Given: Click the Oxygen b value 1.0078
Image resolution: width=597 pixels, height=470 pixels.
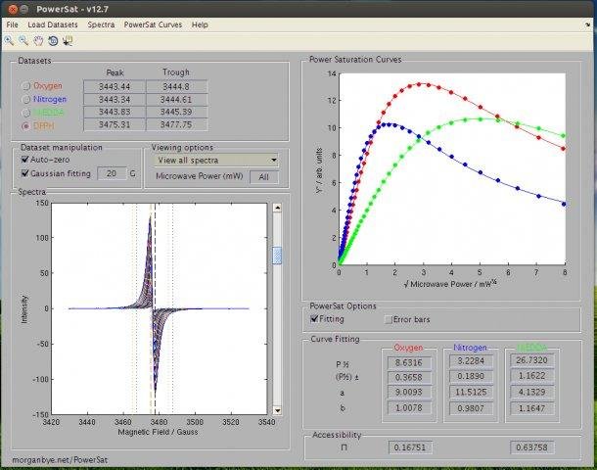Looking at the screenshot, I should click(x=409, y=408).
